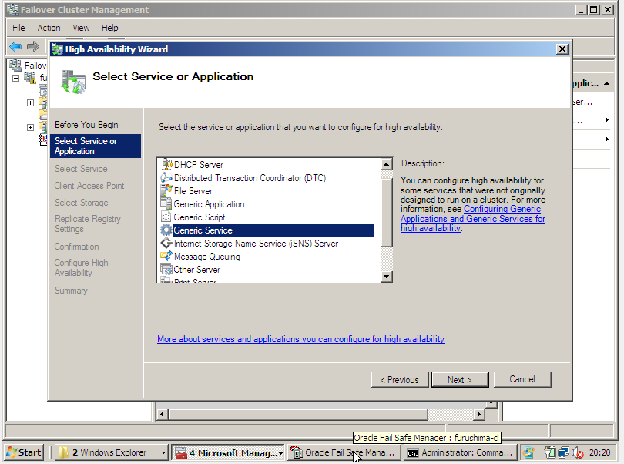Open the View menu
Screen dimensions: 624x464
coord(81,28)
